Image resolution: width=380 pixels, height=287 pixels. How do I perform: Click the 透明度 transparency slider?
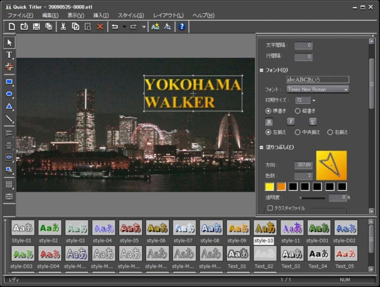tap(312, 198)
